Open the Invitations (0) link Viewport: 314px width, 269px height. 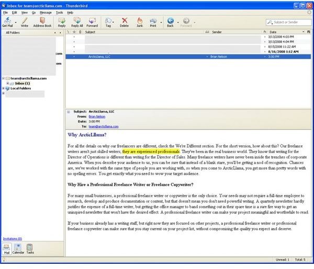(13, 239)
